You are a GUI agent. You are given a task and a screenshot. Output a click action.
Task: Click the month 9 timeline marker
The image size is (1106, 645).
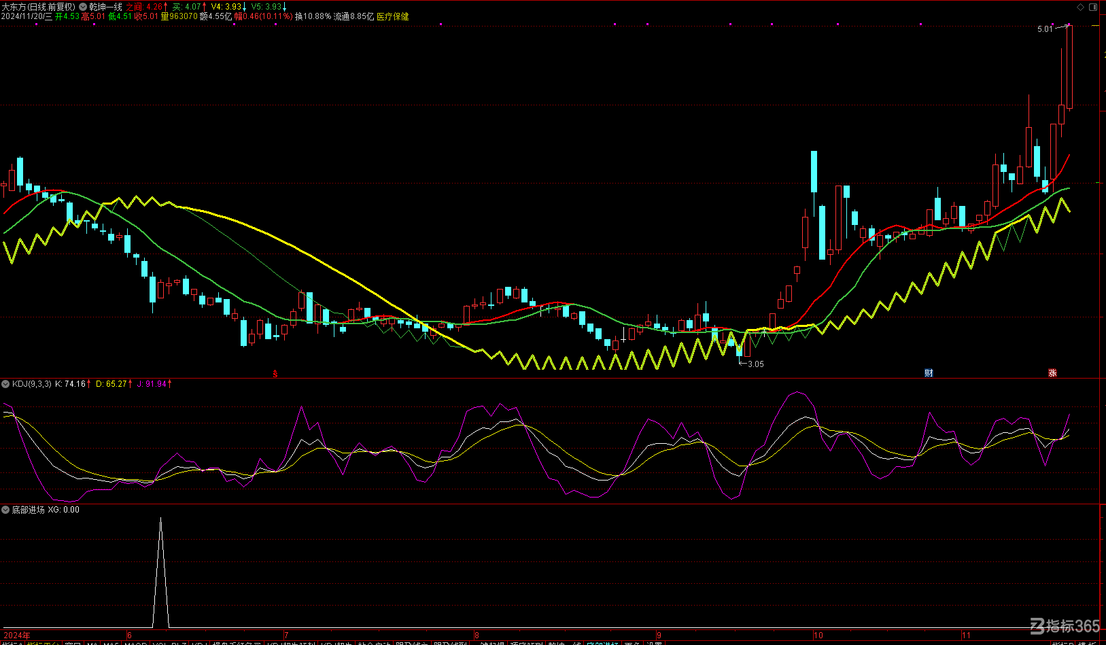click(659, 635)
